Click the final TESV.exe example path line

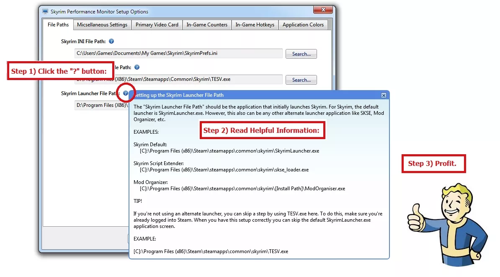point(211,251)
